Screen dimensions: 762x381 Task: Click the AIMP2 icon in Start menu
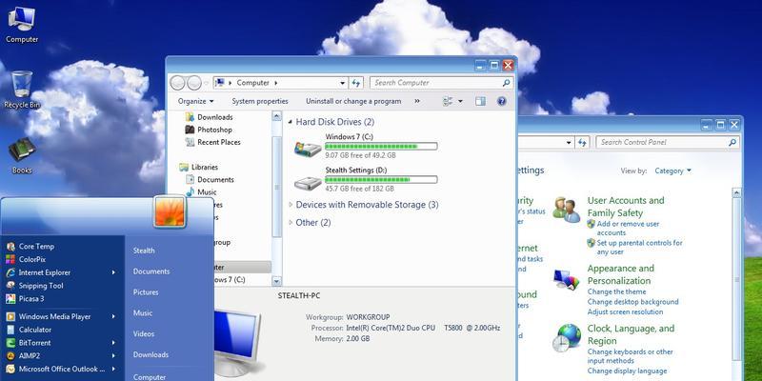(x=10, y=355)
